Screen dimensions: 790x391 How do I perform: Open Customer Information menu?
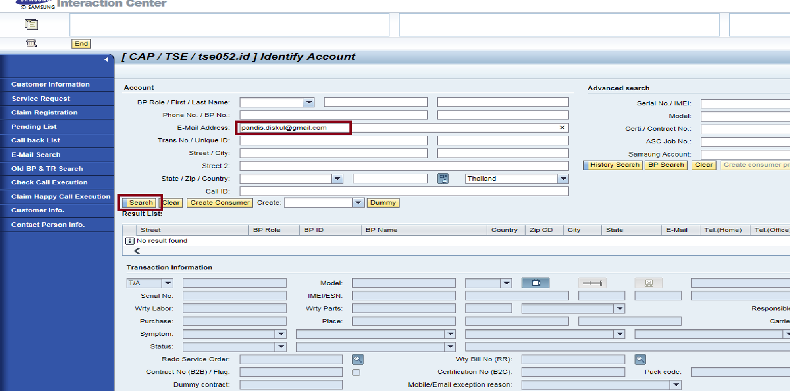tap(51, 85)
